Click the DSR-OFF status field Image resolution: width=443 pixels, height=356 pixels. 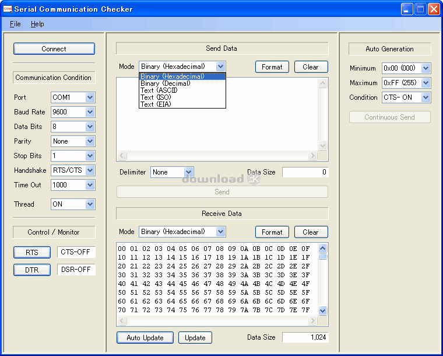click(x=76, y=270)
